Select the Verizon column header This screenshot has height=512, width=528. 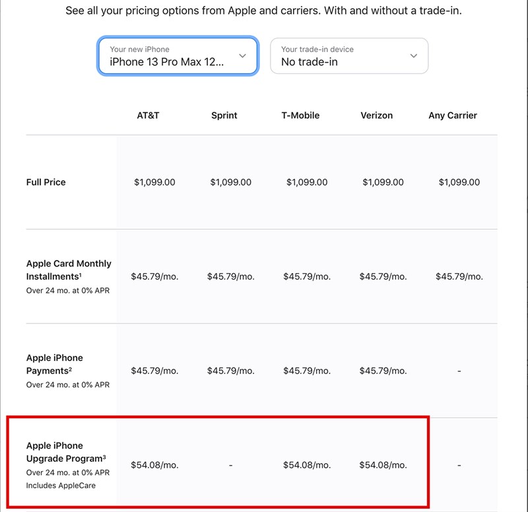point(376,115)
